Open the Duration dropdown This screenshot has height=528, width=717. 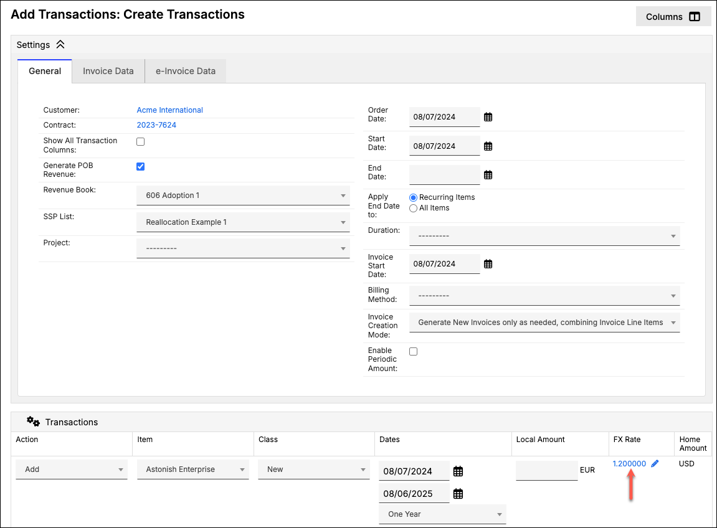point(544,236)
